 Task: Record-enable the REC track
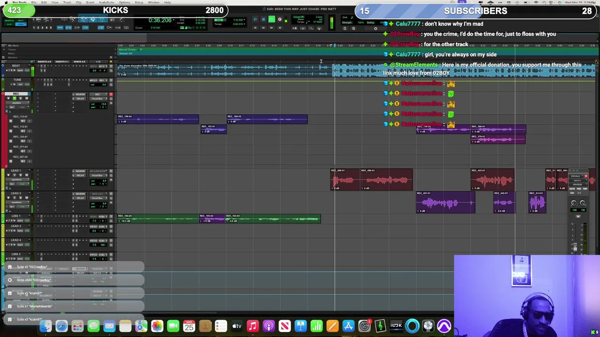(8, 98)
